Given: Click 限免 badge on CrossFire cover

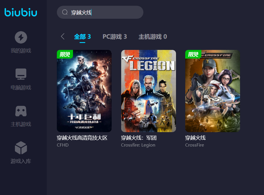Looking at the screenshot, I should tap(193, 54).
